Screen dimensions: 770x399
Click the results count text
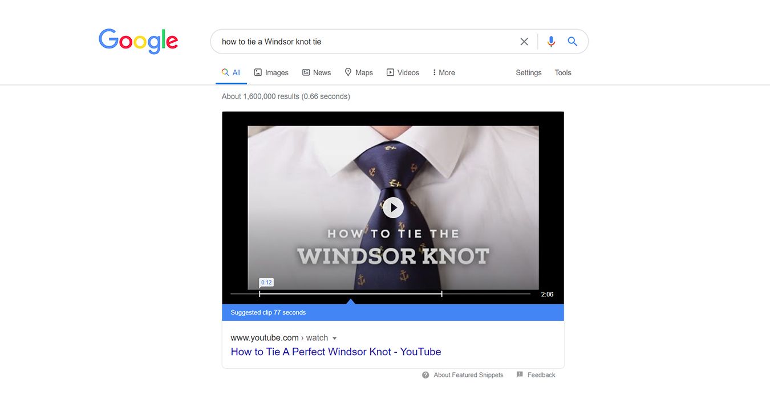pos(286,96)
